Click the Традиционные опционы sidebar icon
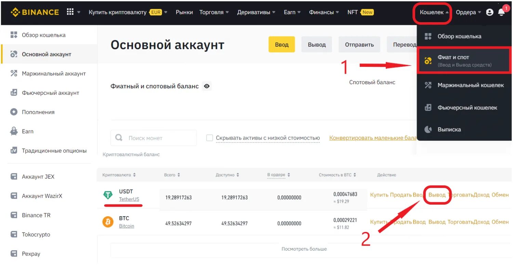 click(x=14, y=150)
